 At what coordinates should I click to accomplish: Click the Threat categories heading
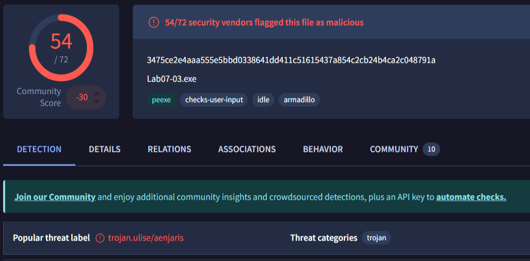tap(324, 238)
